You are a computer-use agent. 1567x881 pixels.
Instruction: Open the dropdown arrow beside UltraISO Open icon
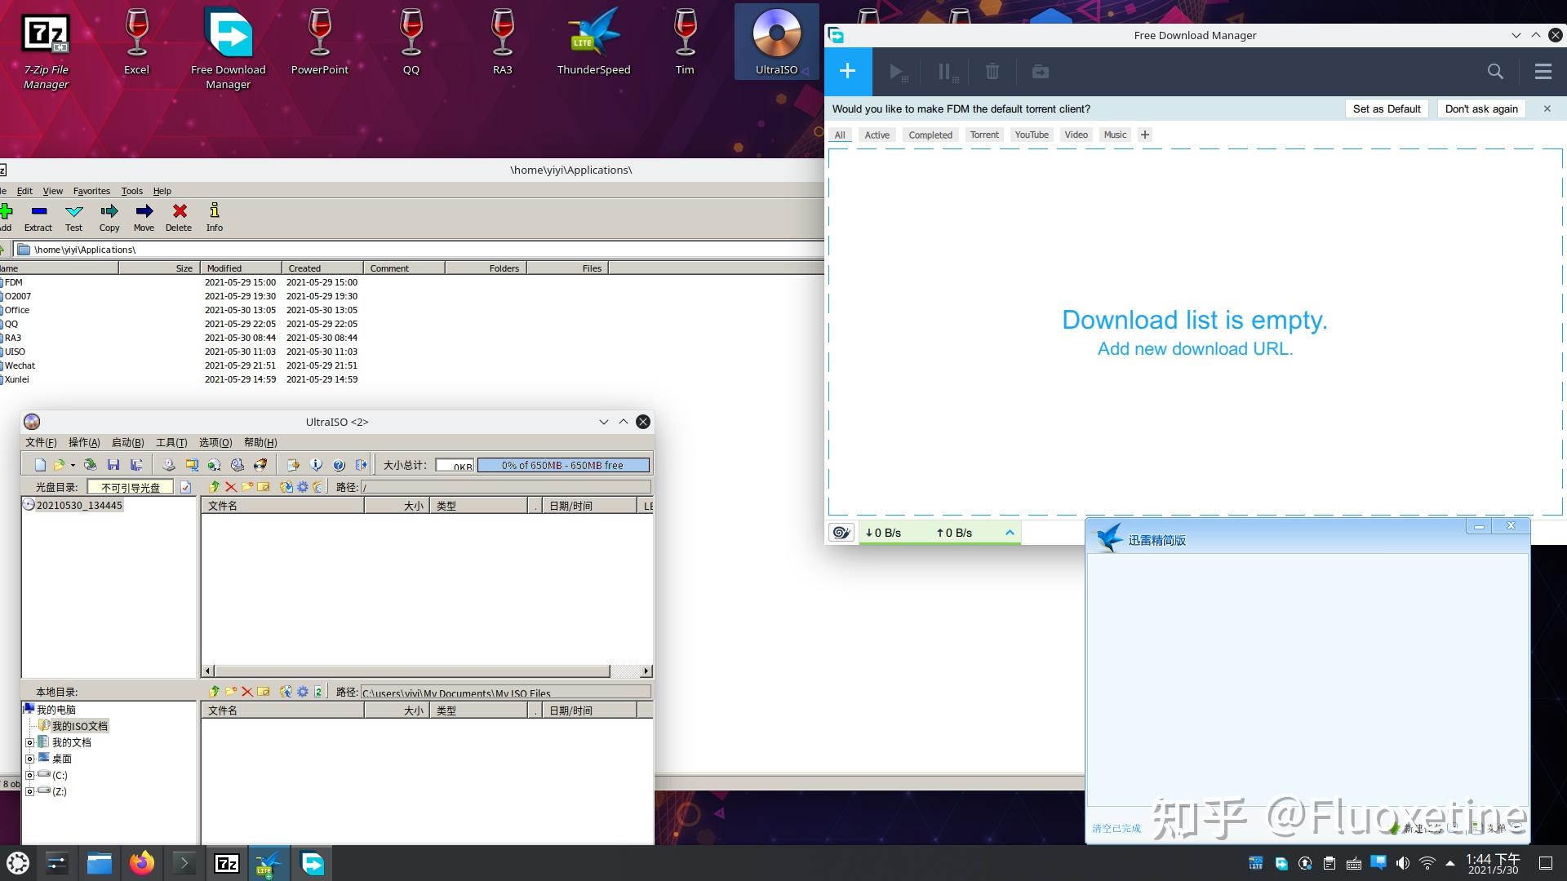pyautogui.click(x=73, y=465)
